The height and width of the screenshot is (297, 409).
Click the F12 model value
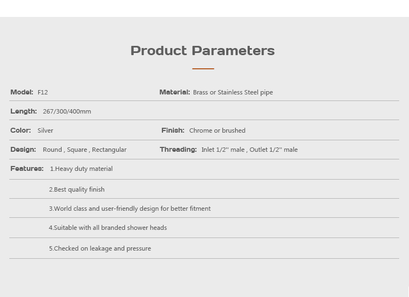43,93
